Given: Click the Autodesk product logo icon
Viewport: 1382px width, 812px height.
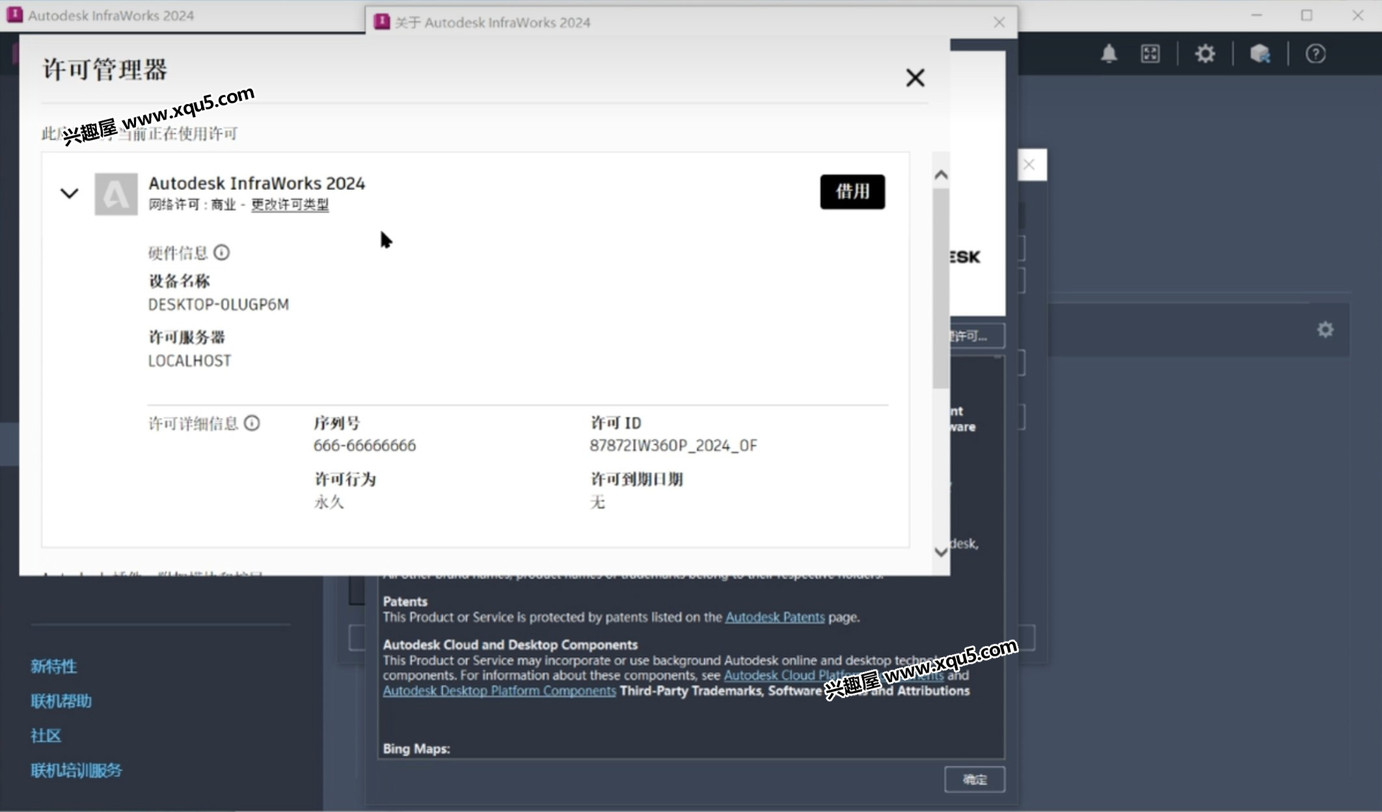Looking at the screenshot, I should pos(116,194).
